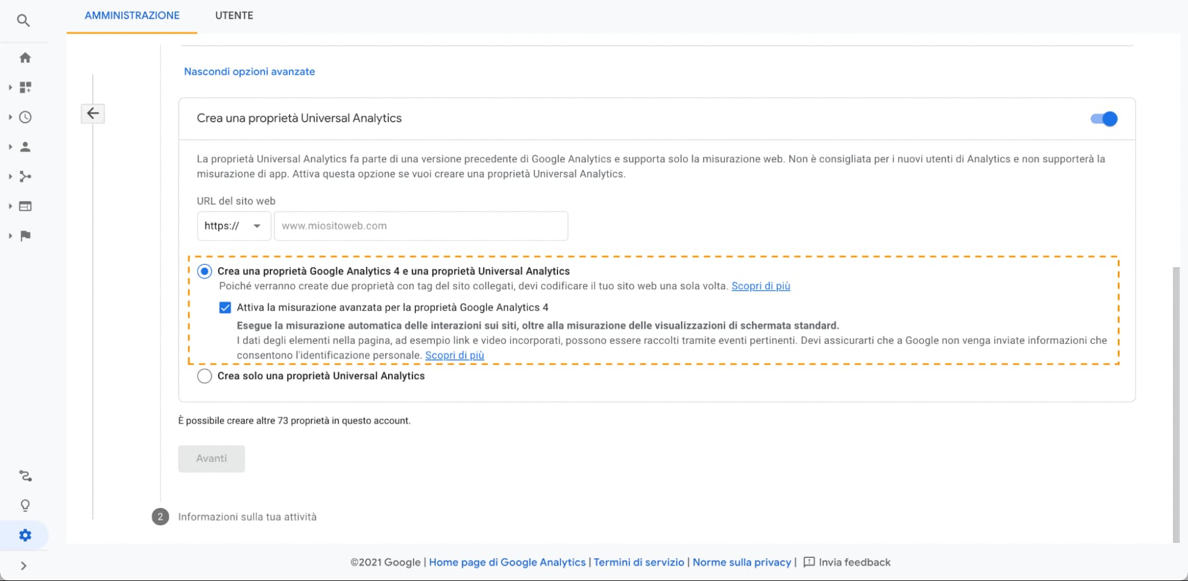Expand the sidebar with bottom chevron

(24, 566)
